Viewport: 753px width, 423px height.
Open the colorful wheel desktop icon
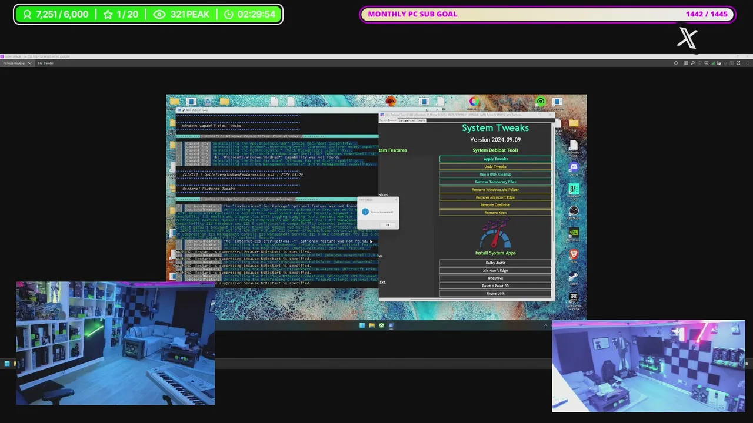click(474, 102)
